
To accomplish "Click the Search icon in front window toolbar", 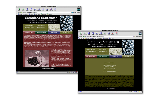I will [x=97, y=33].
